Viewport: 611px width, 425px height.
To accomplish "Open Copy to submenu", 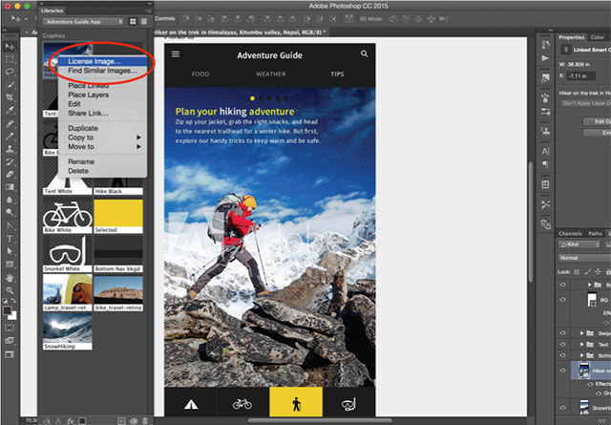I will pos(102,138).
